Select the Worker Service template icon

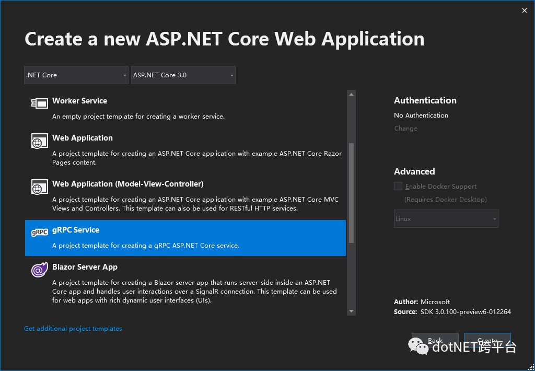39,102
